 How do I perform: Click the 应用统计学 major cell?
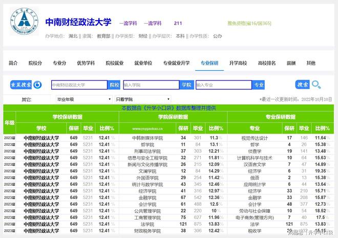pos(255,185)
